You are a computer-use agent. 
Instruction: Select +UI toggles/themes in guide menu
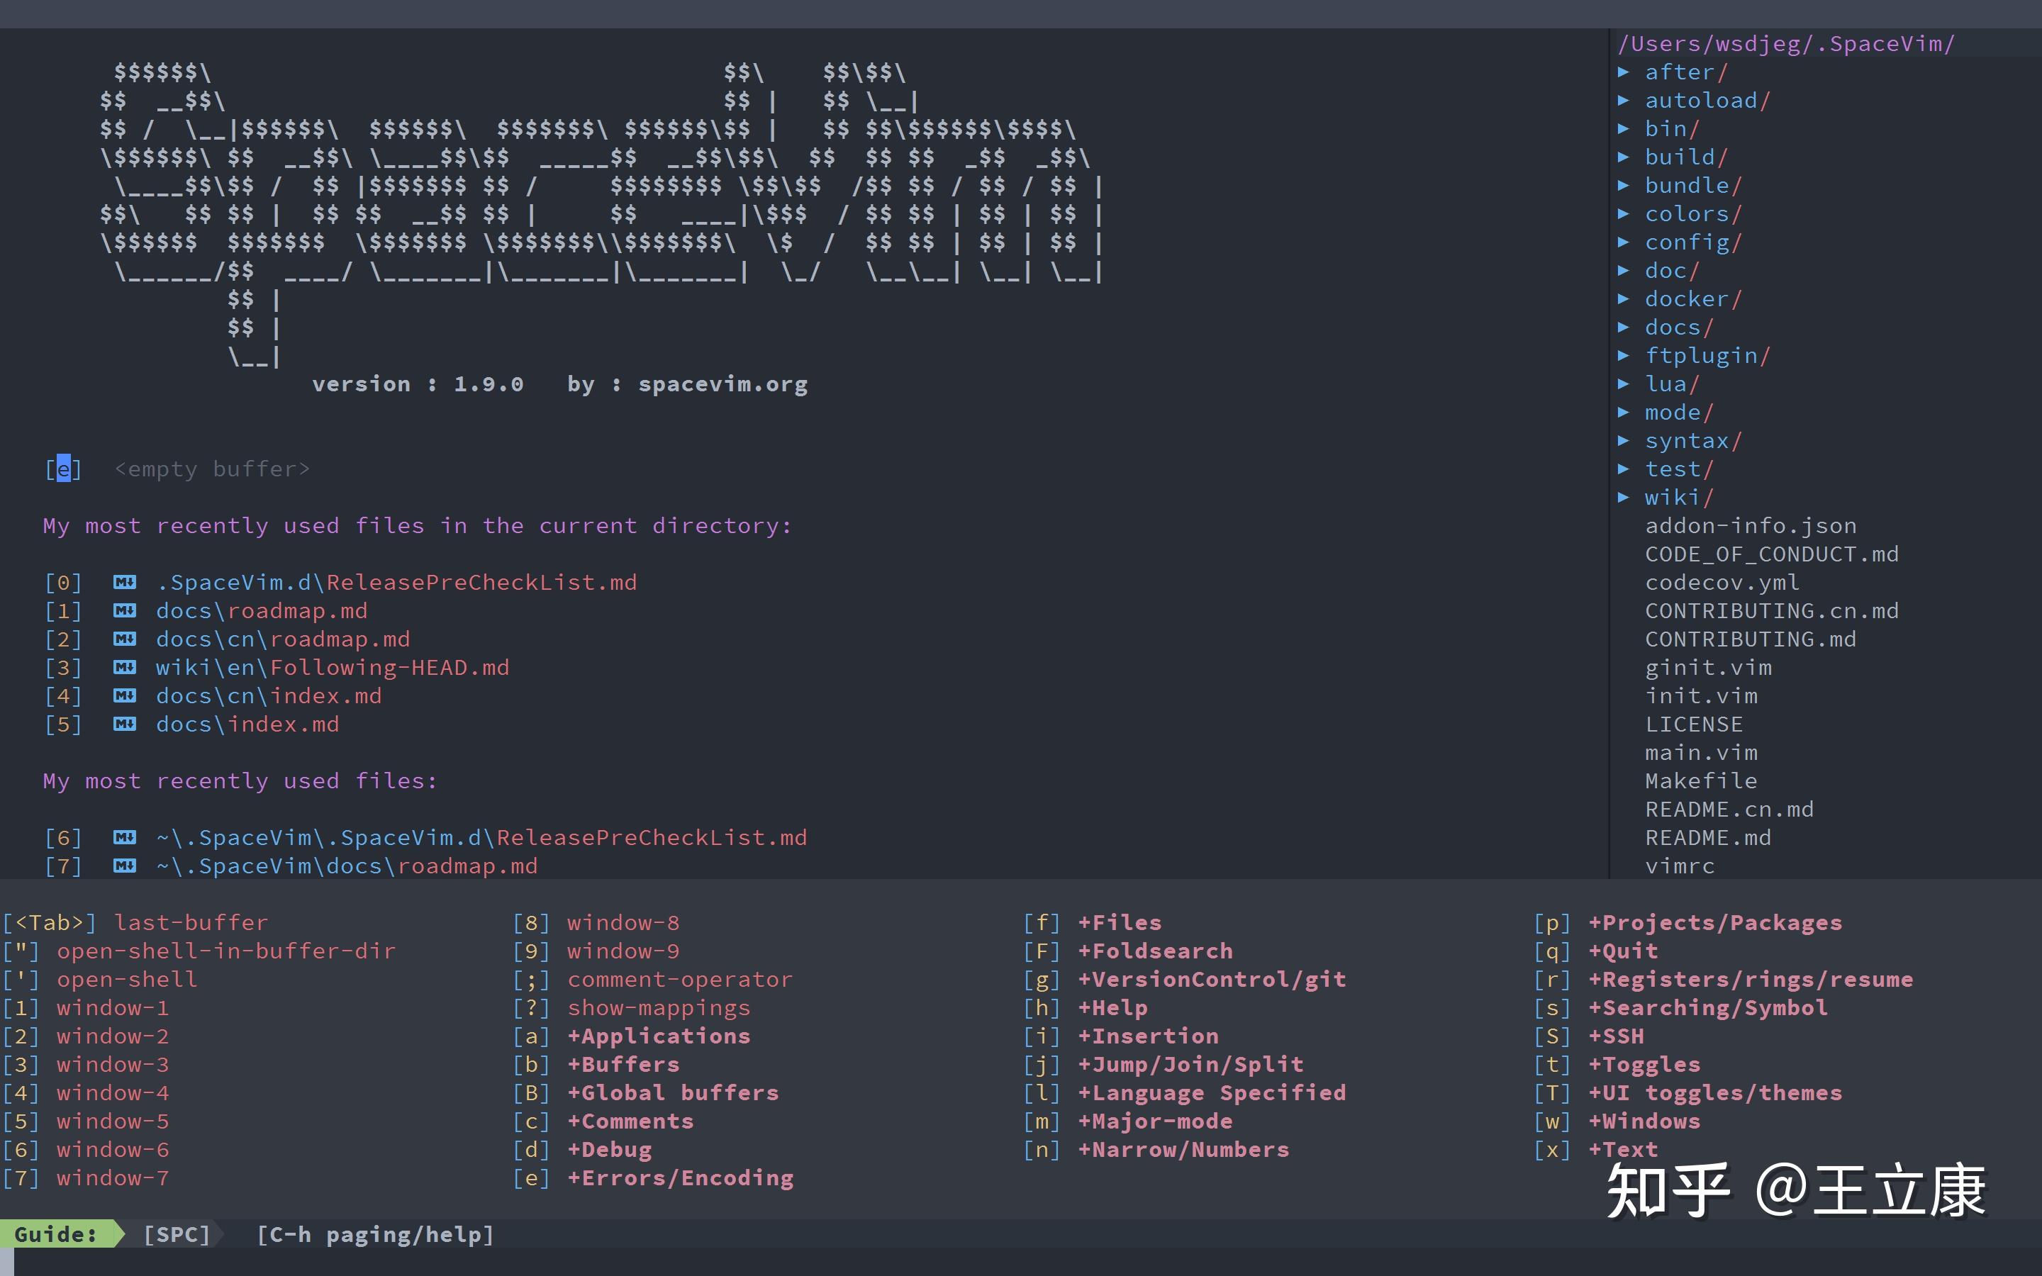click(x=1715, y=1093)
